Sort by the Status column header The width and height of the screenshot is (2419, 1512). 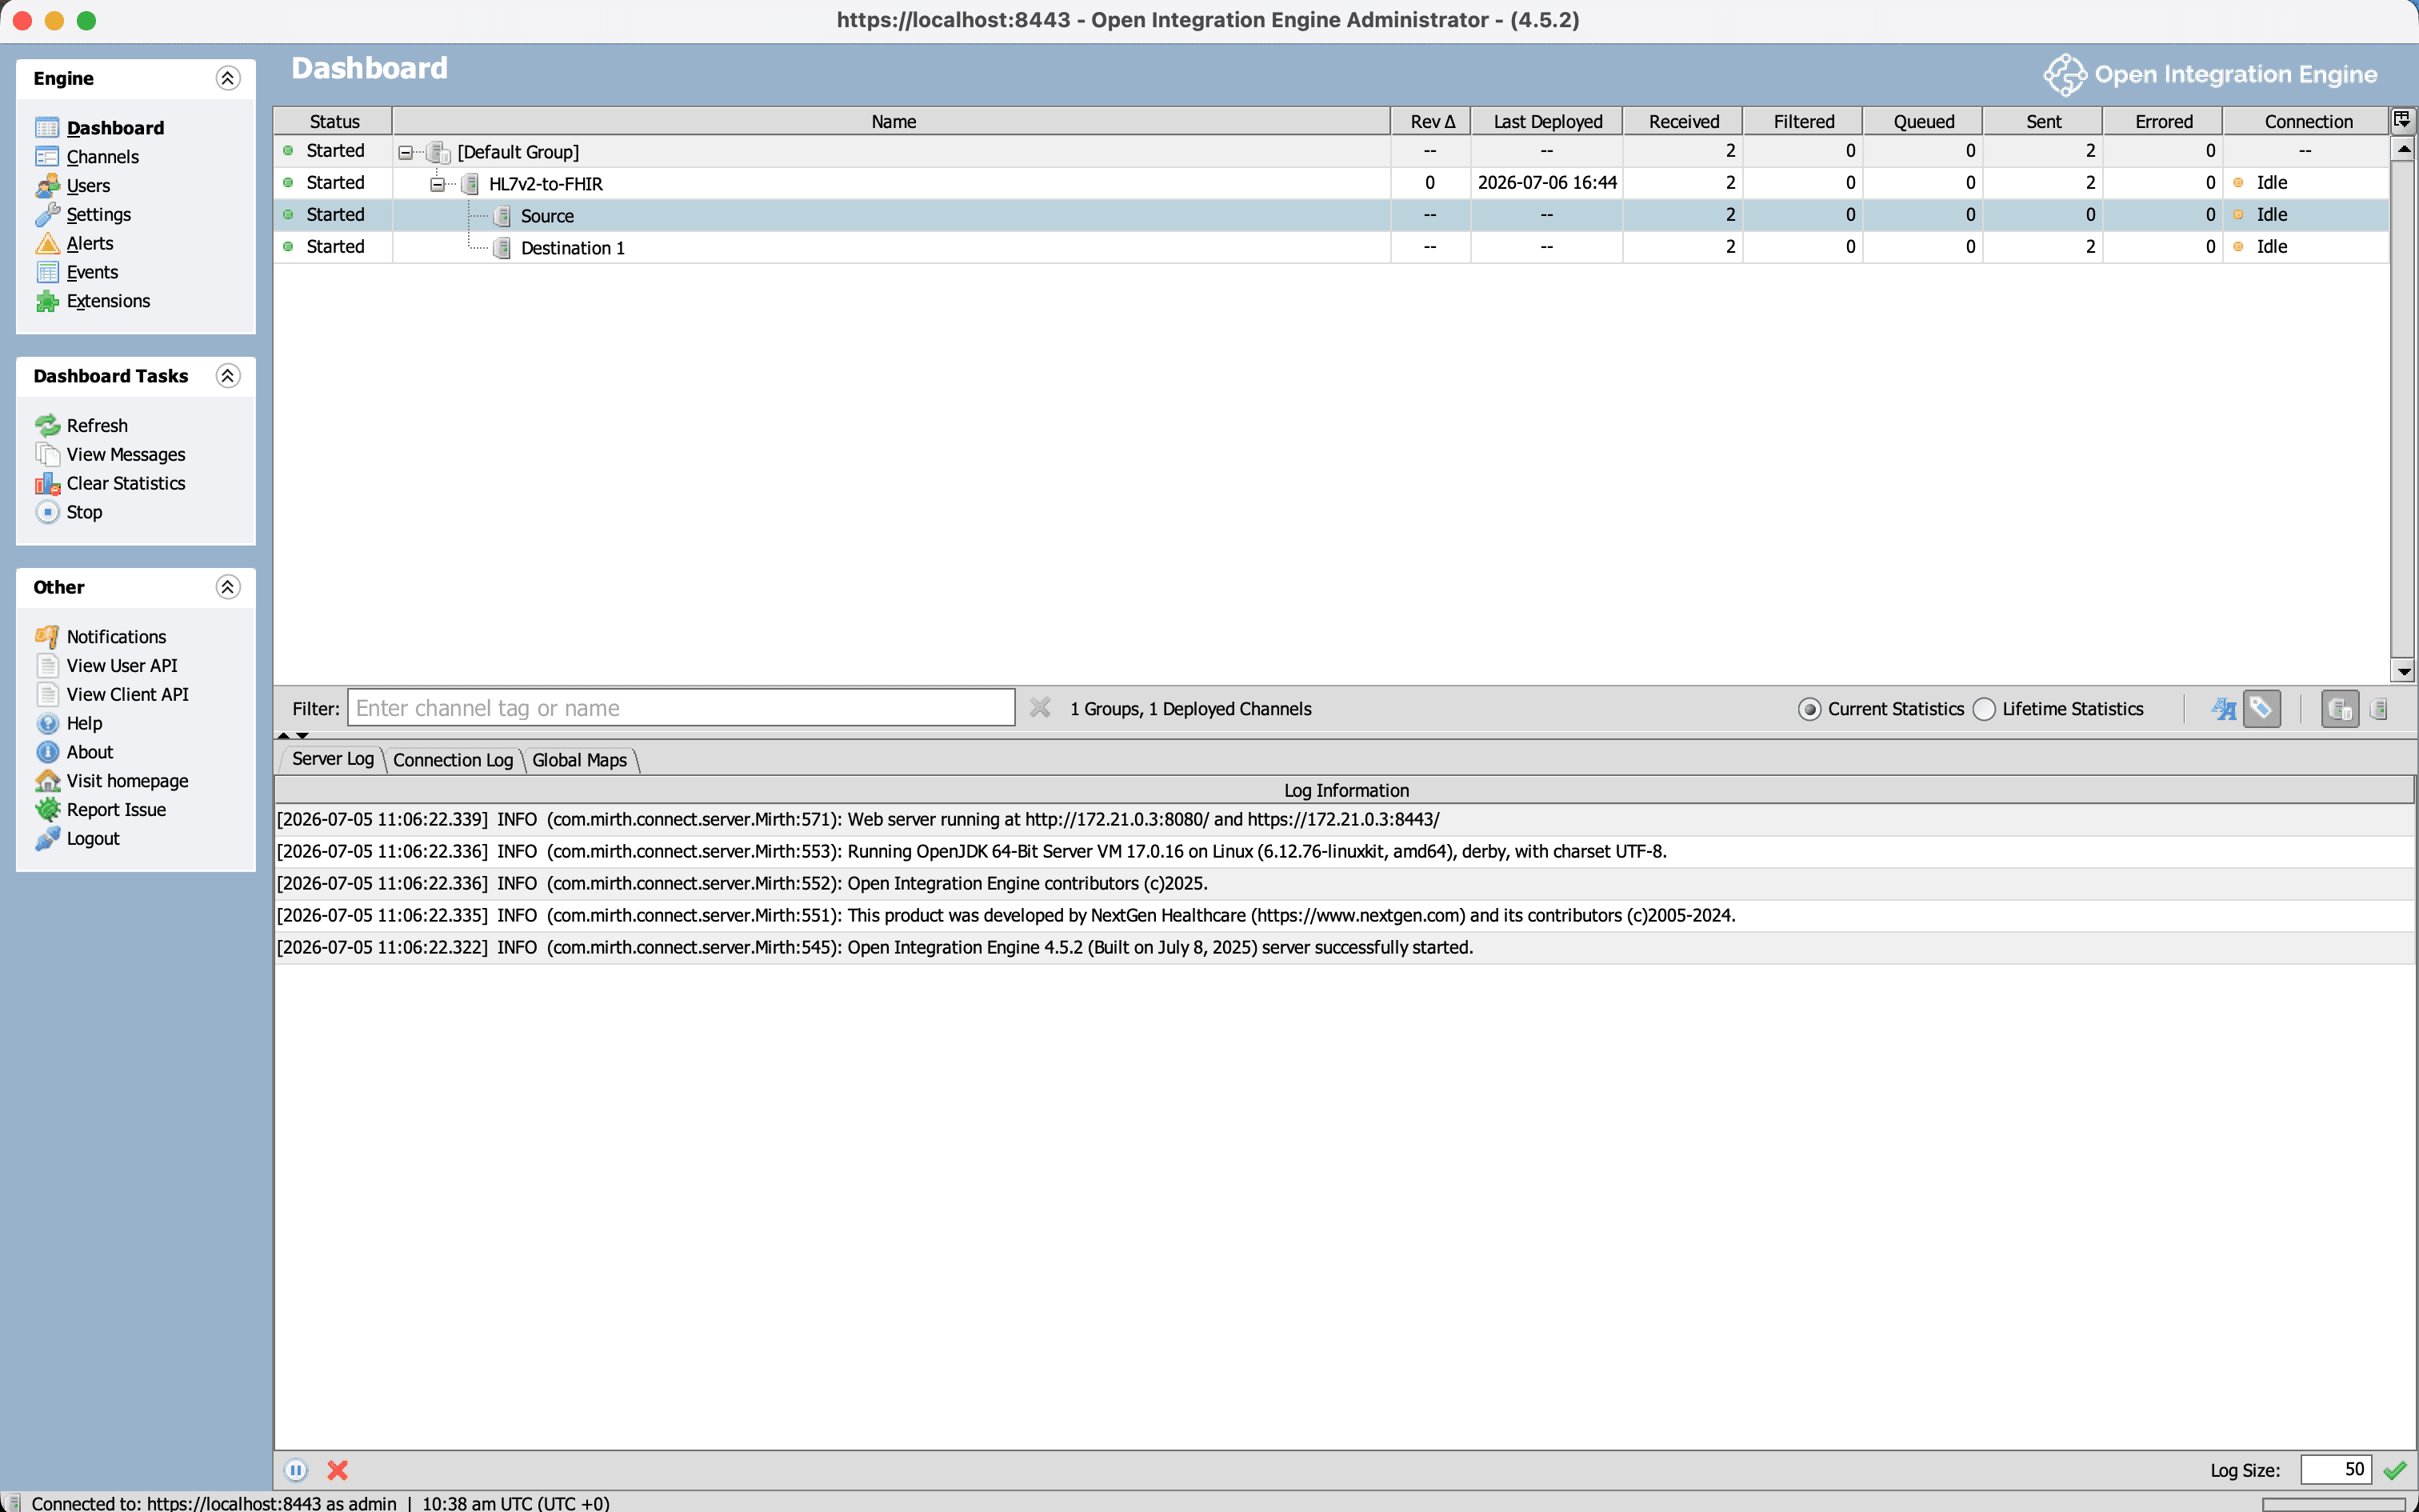334,121
